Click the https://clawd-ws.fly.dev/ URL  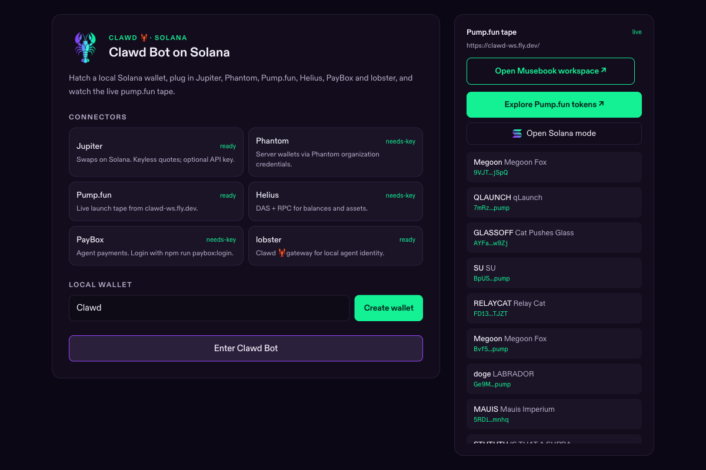(503, 45)
